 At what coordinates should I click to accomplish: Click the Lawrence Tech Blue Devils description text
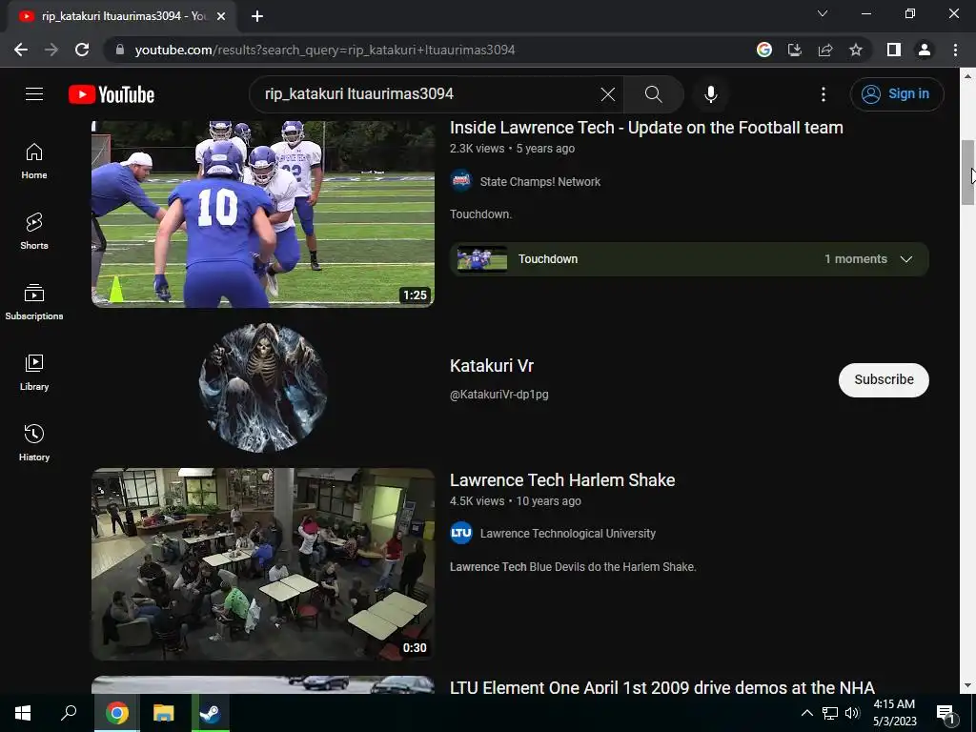(x=573, y=567)
